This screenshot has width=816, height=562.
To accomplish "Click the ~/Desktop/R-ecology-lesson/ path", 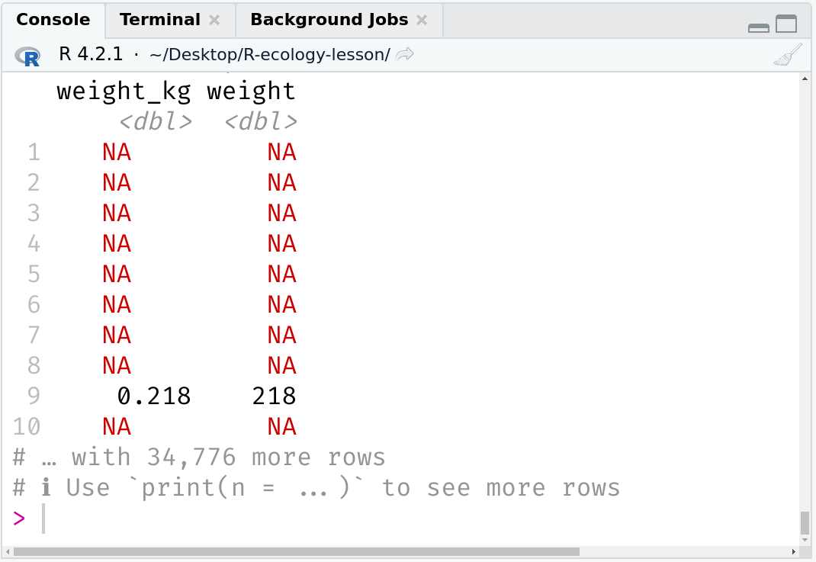I will [x=269, y=55].
